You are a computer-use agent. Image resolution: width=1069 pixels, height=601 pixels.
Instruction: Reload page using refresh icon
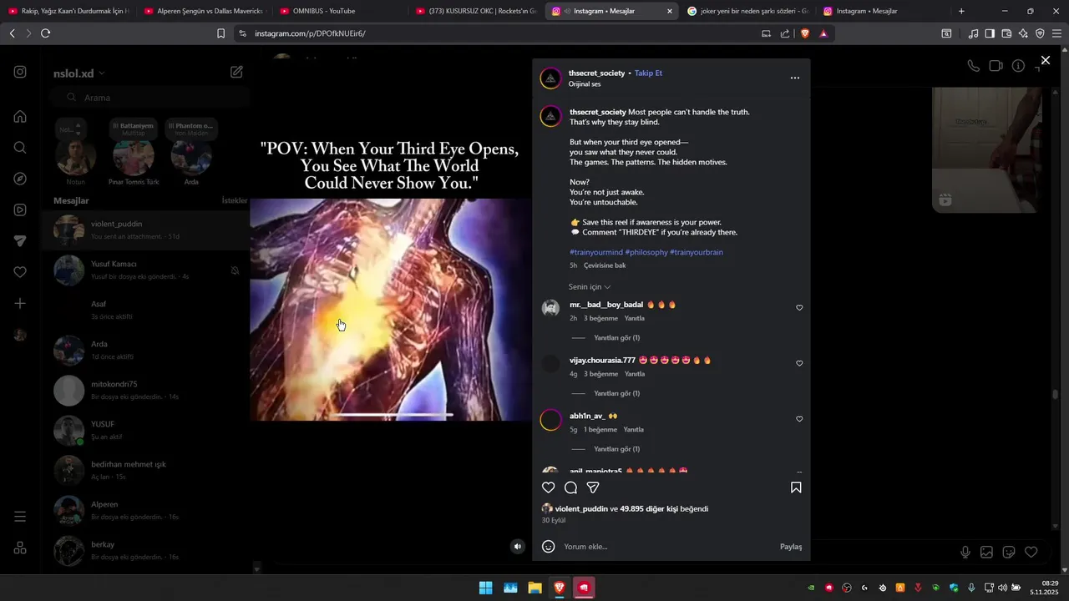point(45,33)
